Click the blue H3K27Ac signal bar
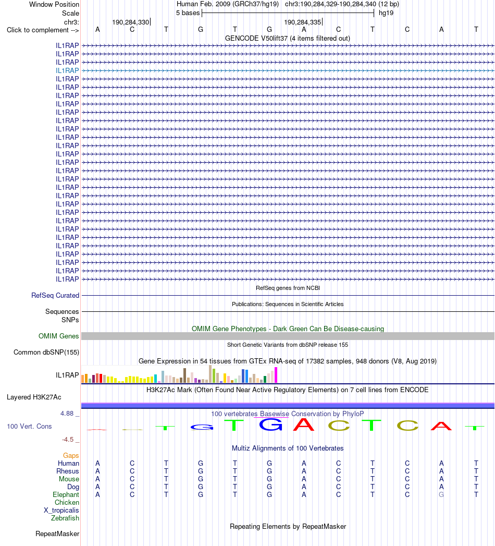This screenshot has height=546, width=495. [x=288, y=406]
